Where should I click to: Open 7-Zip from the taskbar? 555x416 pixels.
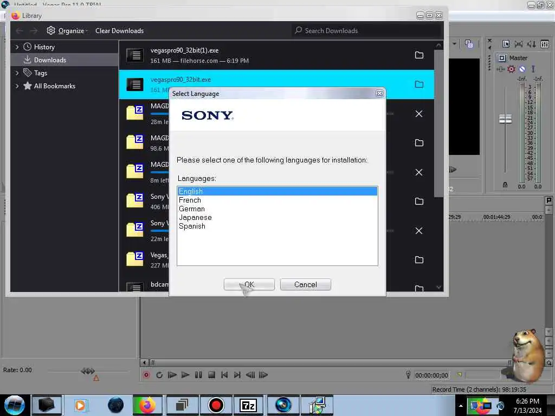248,405
